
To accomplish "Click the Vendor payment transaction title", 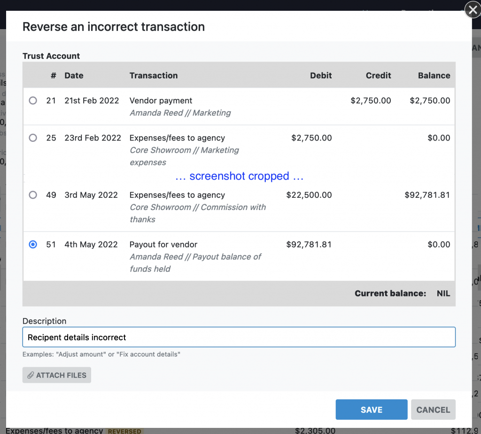I will (161, 101).
